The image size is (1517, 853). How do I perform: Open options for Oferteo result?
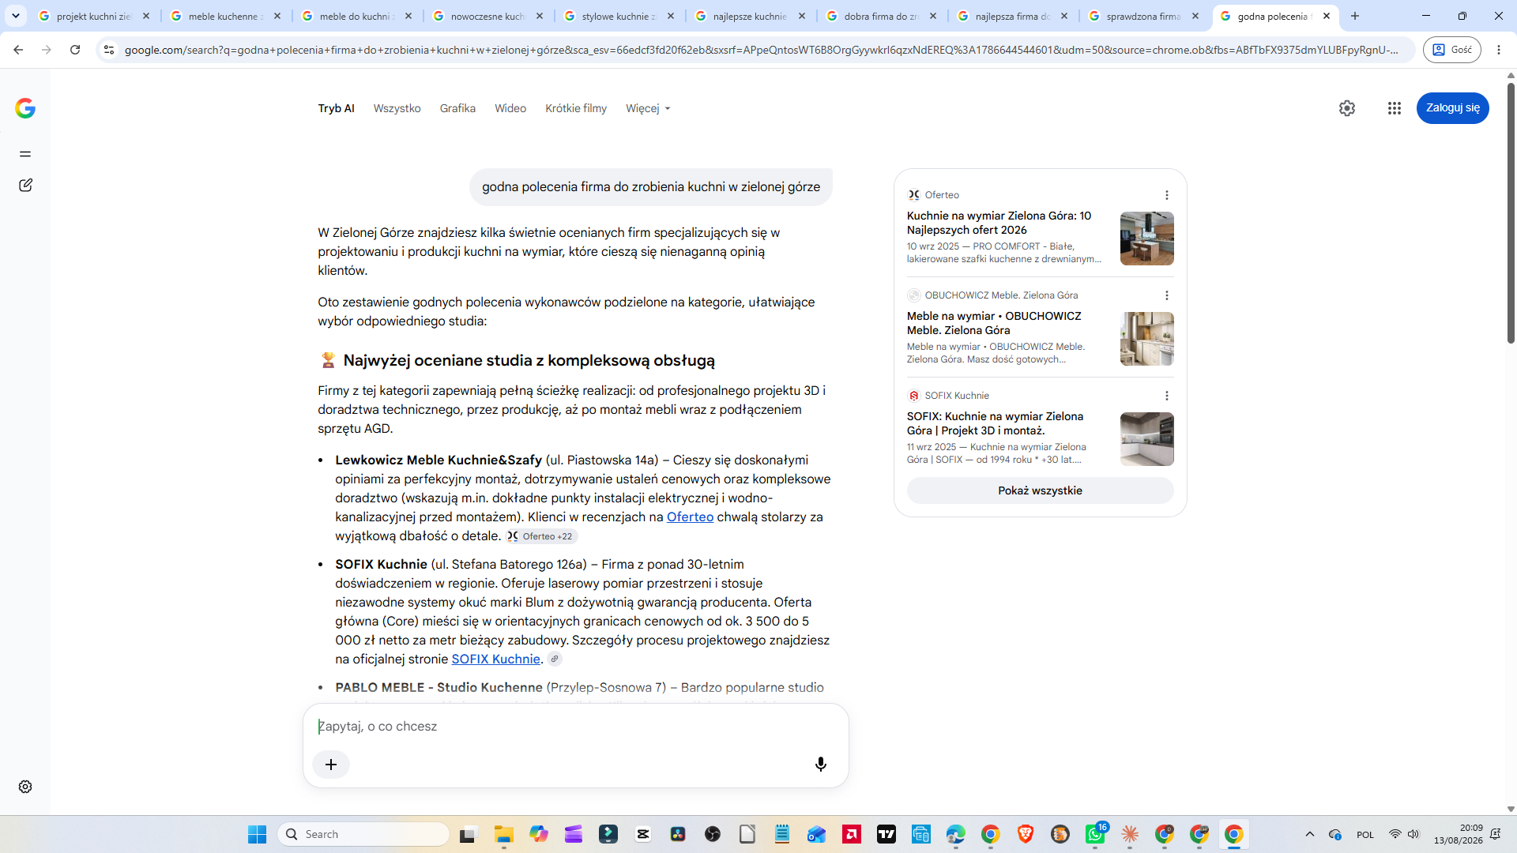(1167, 195)
